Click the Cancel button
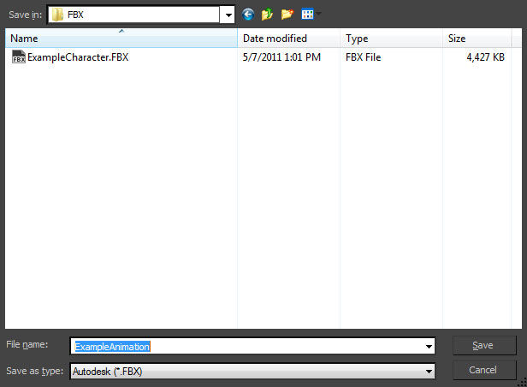The width and height of the screenshot is (527, 387). click(484, 370)
